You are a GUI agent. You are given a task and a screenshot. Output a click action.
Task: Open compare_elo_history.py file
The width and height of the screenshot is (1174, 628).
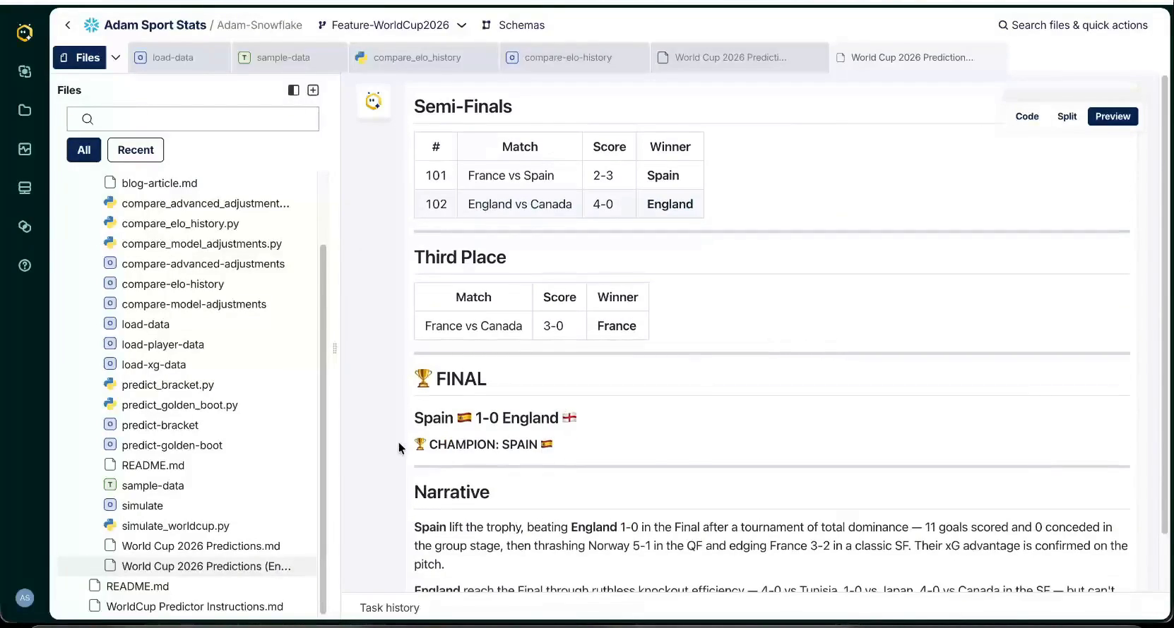tap(180, 223)
